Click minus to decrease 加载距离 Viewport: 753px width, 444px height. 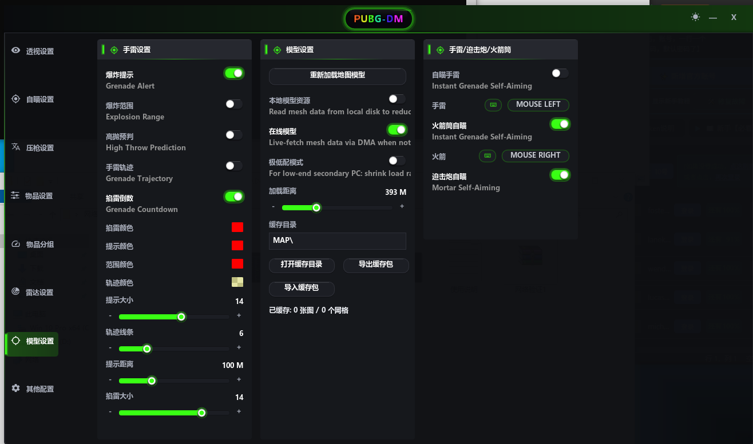(274, 206)
